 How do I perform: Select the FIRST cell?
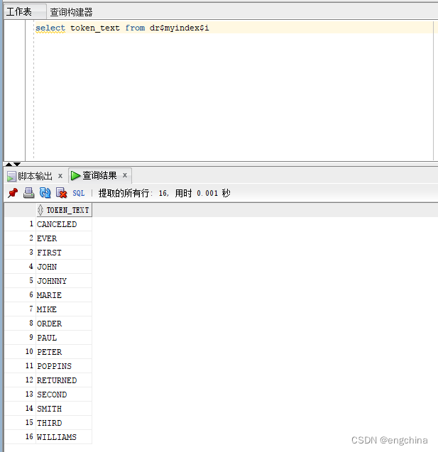pos(64,253)
